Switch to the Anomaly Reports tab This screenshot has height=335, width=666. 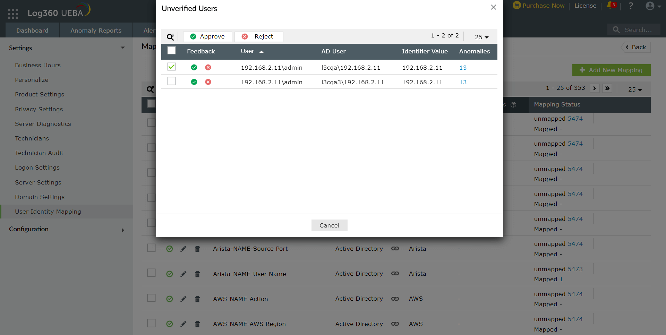pos(96,30)
